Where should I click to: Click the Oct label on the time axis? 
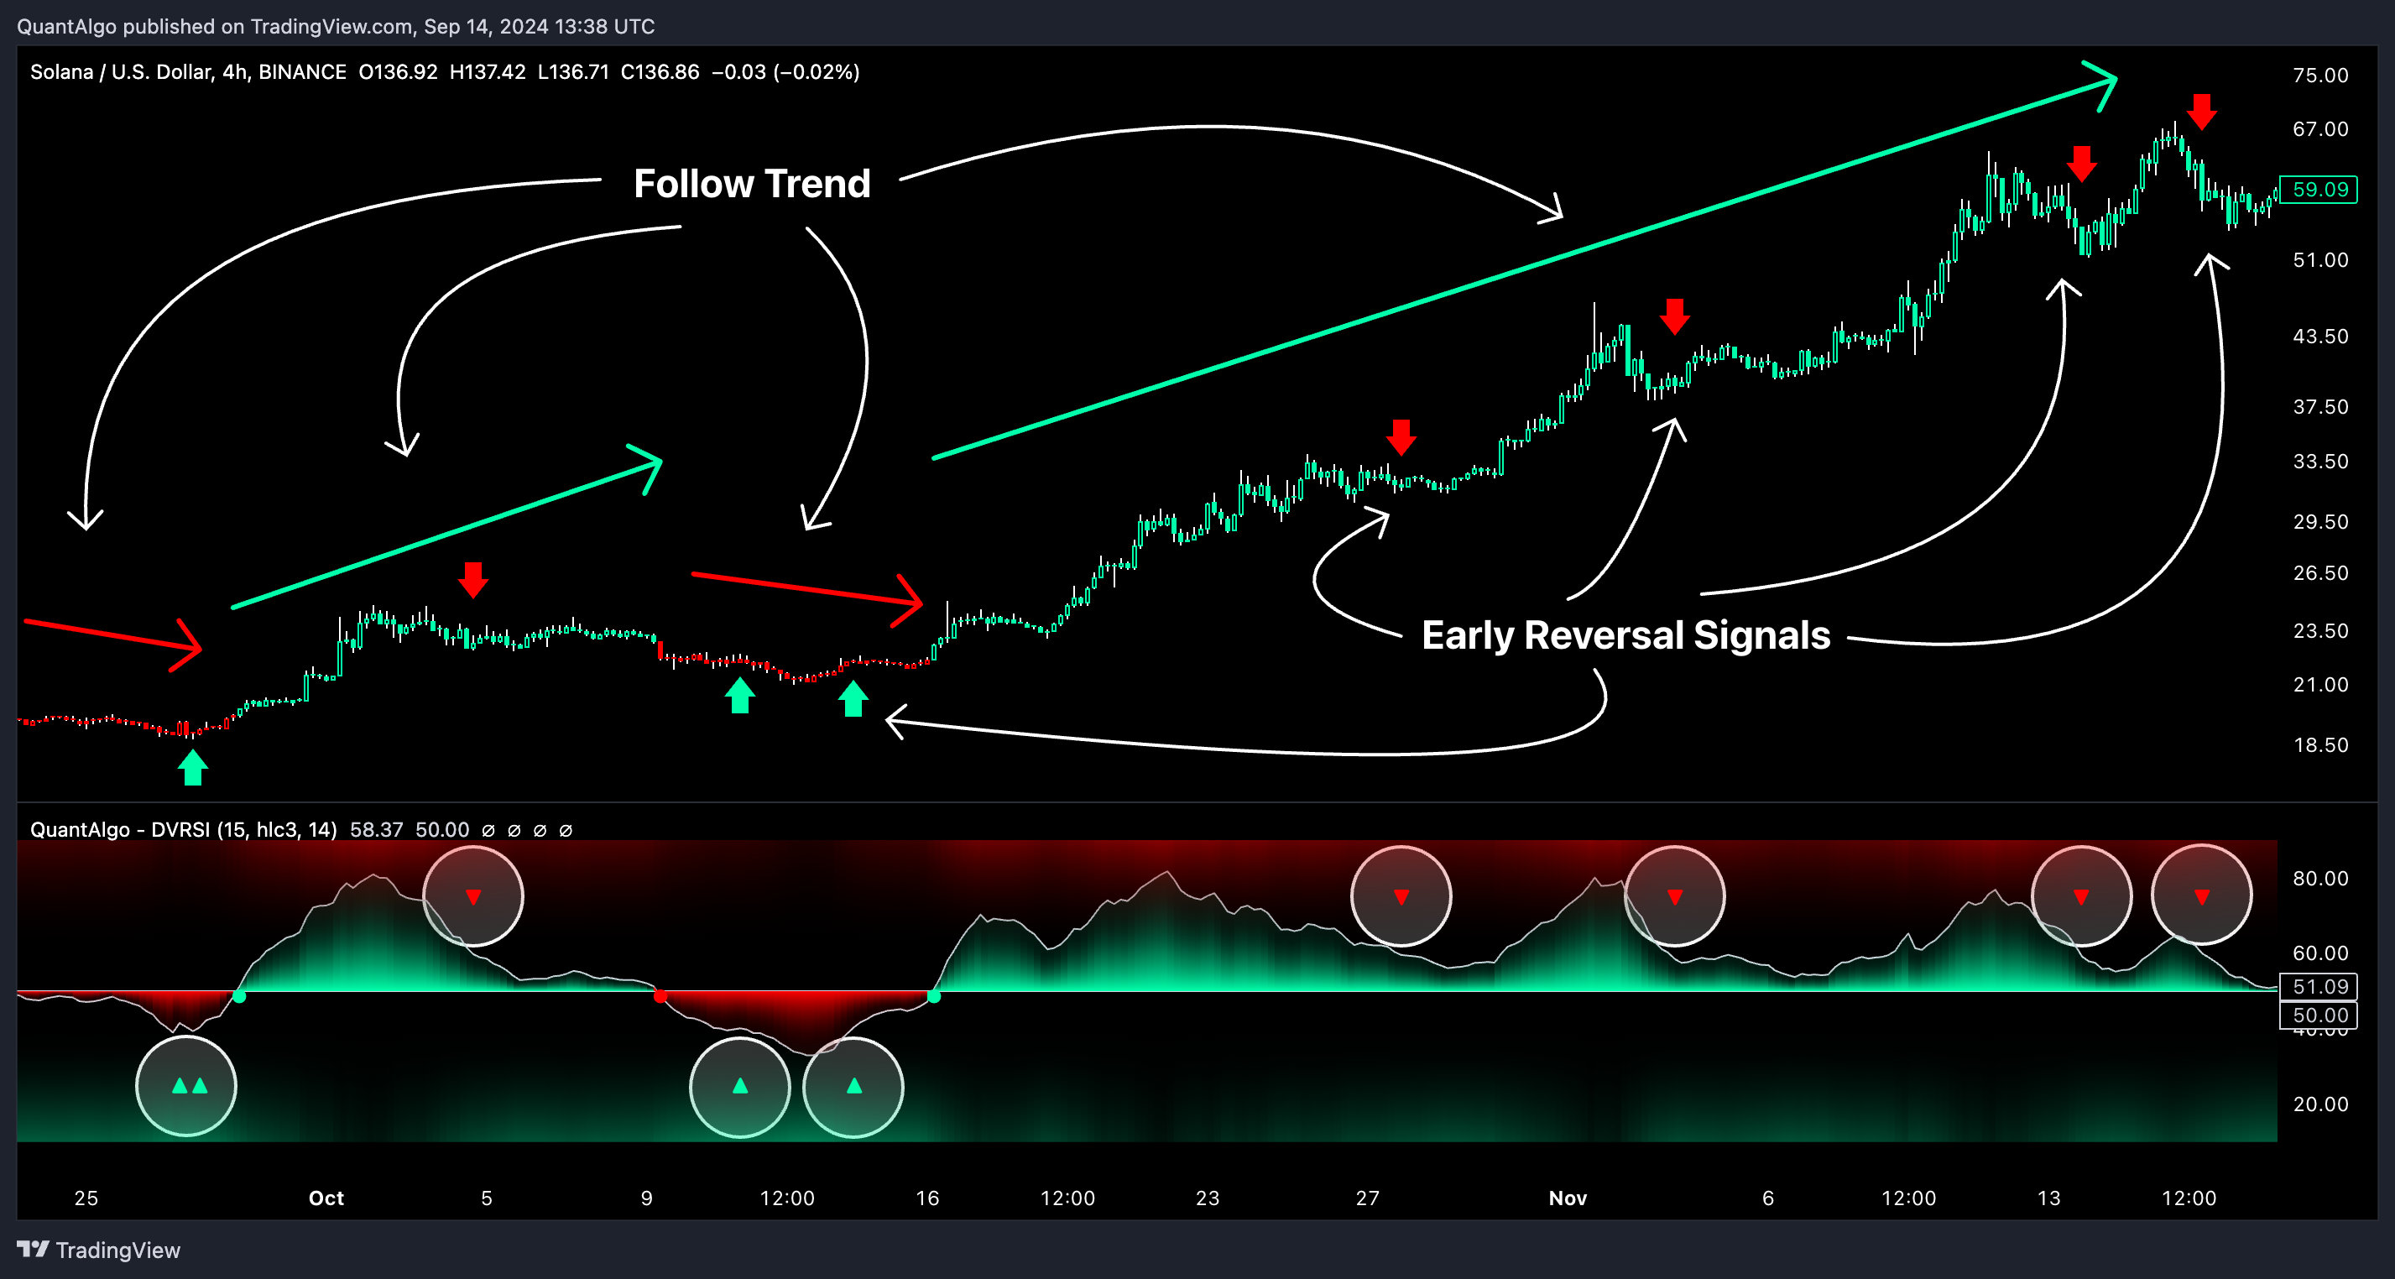[x=326, y=1198]
